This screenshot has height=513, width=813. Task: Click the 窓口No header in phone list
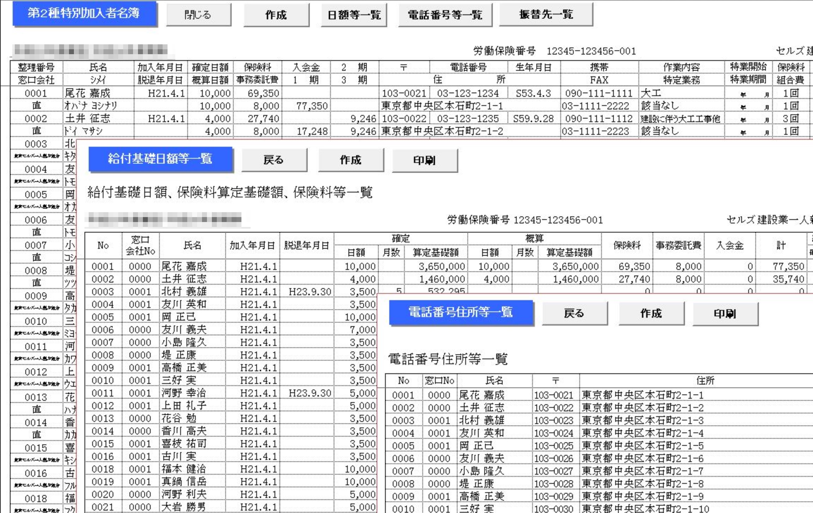[440, 380]
